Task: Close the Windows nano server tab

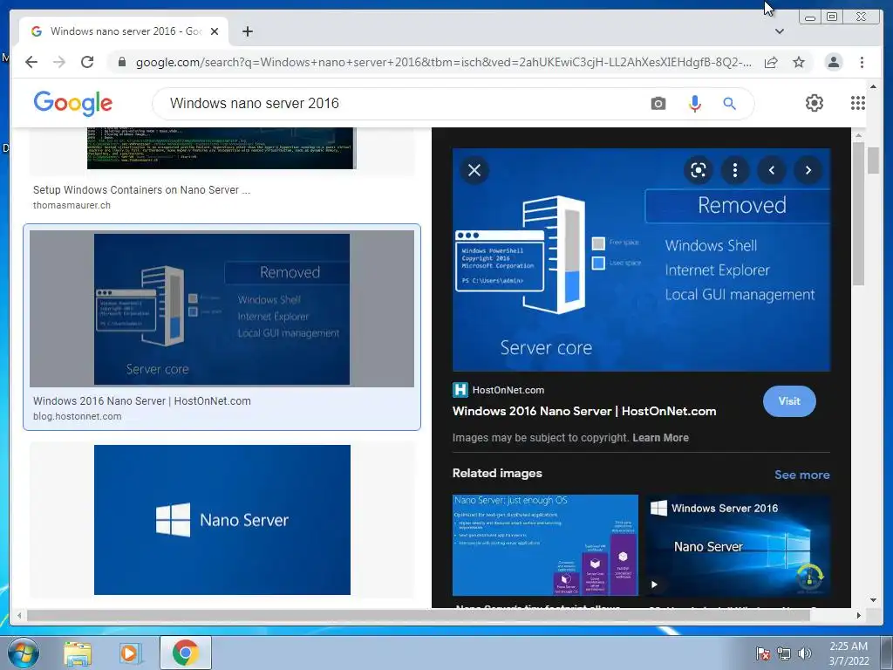Action: point(215,31)
